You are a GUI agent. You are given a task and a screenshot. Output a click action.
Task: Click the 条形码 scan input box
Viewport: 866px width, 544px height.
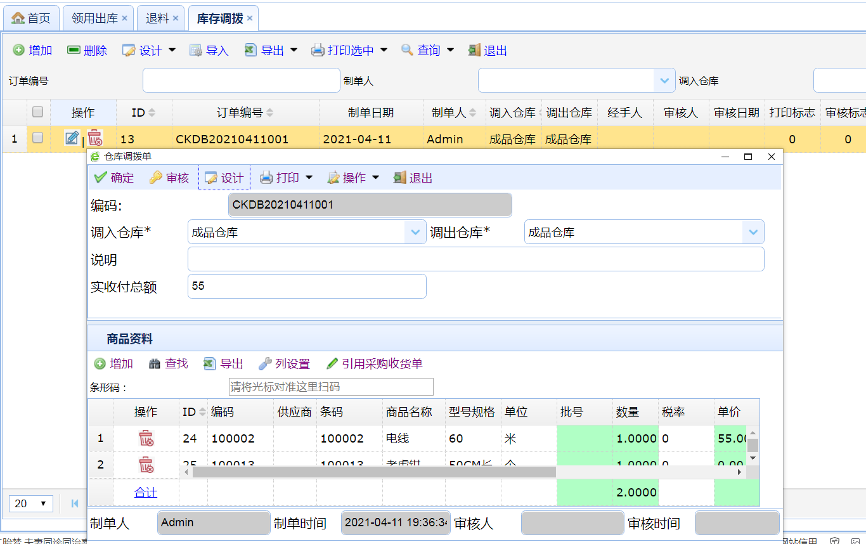(x=331, y=387)
